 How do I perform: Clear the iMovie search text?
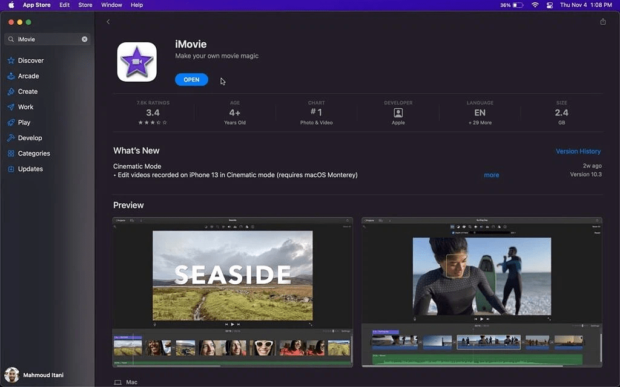[x=84, y=38]
